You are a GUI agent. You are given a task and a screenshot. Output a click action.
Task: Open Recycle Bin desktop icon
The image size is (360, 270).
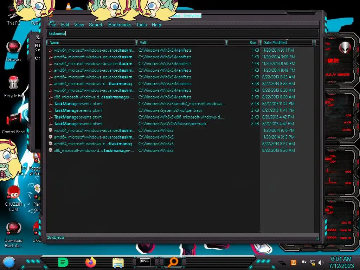[14, 87]
